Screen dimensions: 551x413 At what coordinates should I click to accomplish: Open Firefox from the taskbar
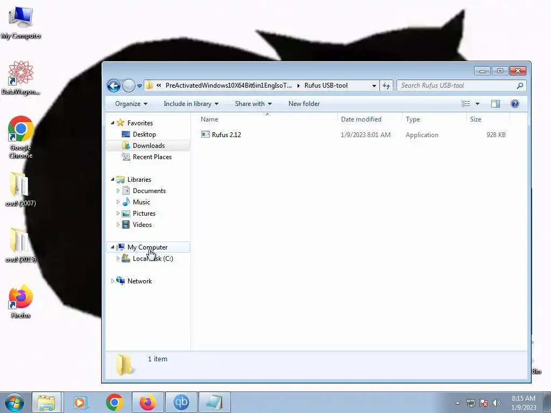[148, 402]
